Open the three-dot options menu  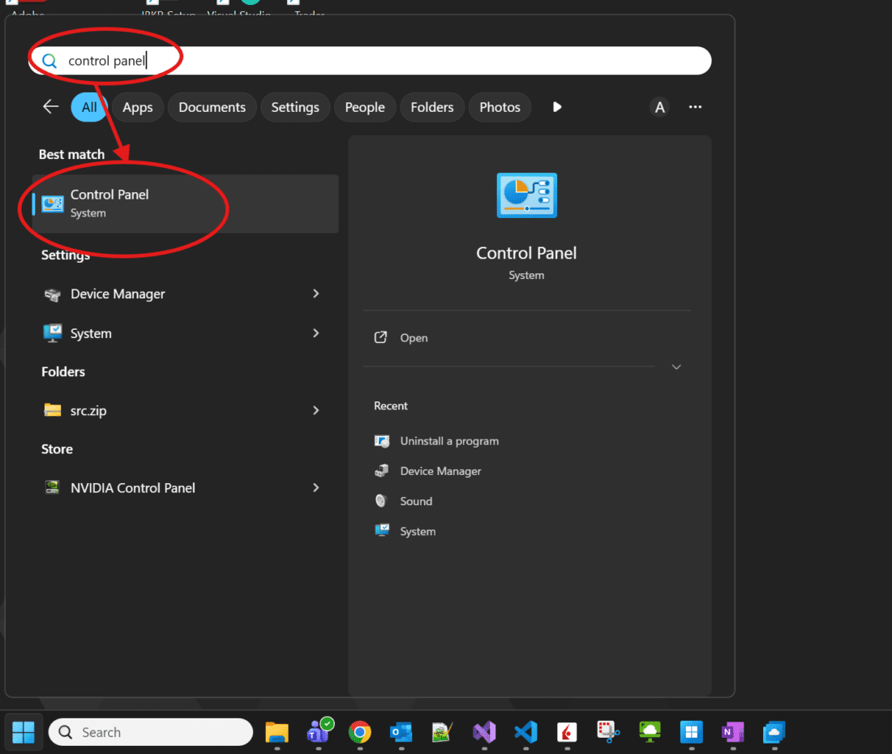(695, 107)
